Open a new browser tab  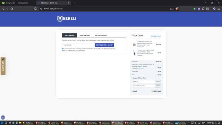click(x=74, y=3)
